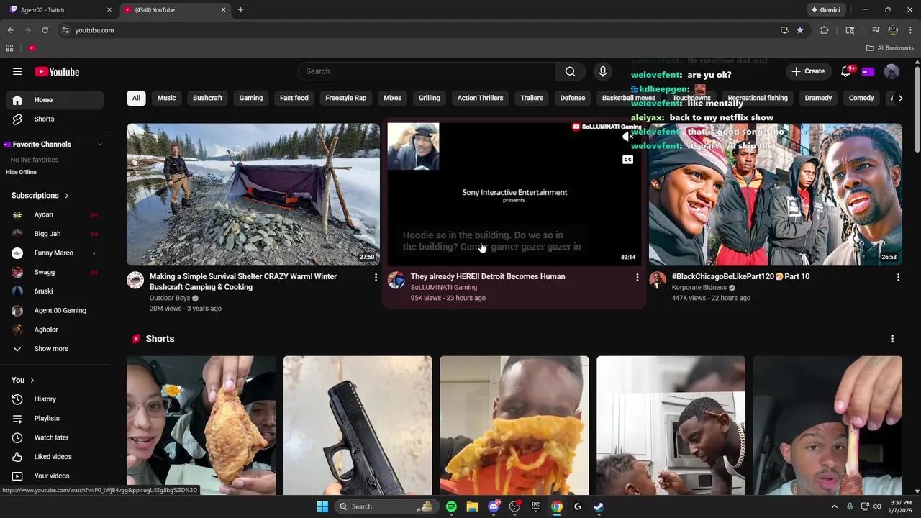Open the Survival Shelter video thumbnail
The image size is (921, 518).
click(x=253, y=194)
